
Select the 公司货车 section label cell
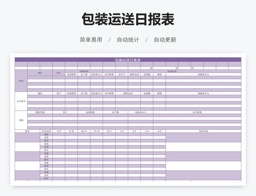point(21,101)
